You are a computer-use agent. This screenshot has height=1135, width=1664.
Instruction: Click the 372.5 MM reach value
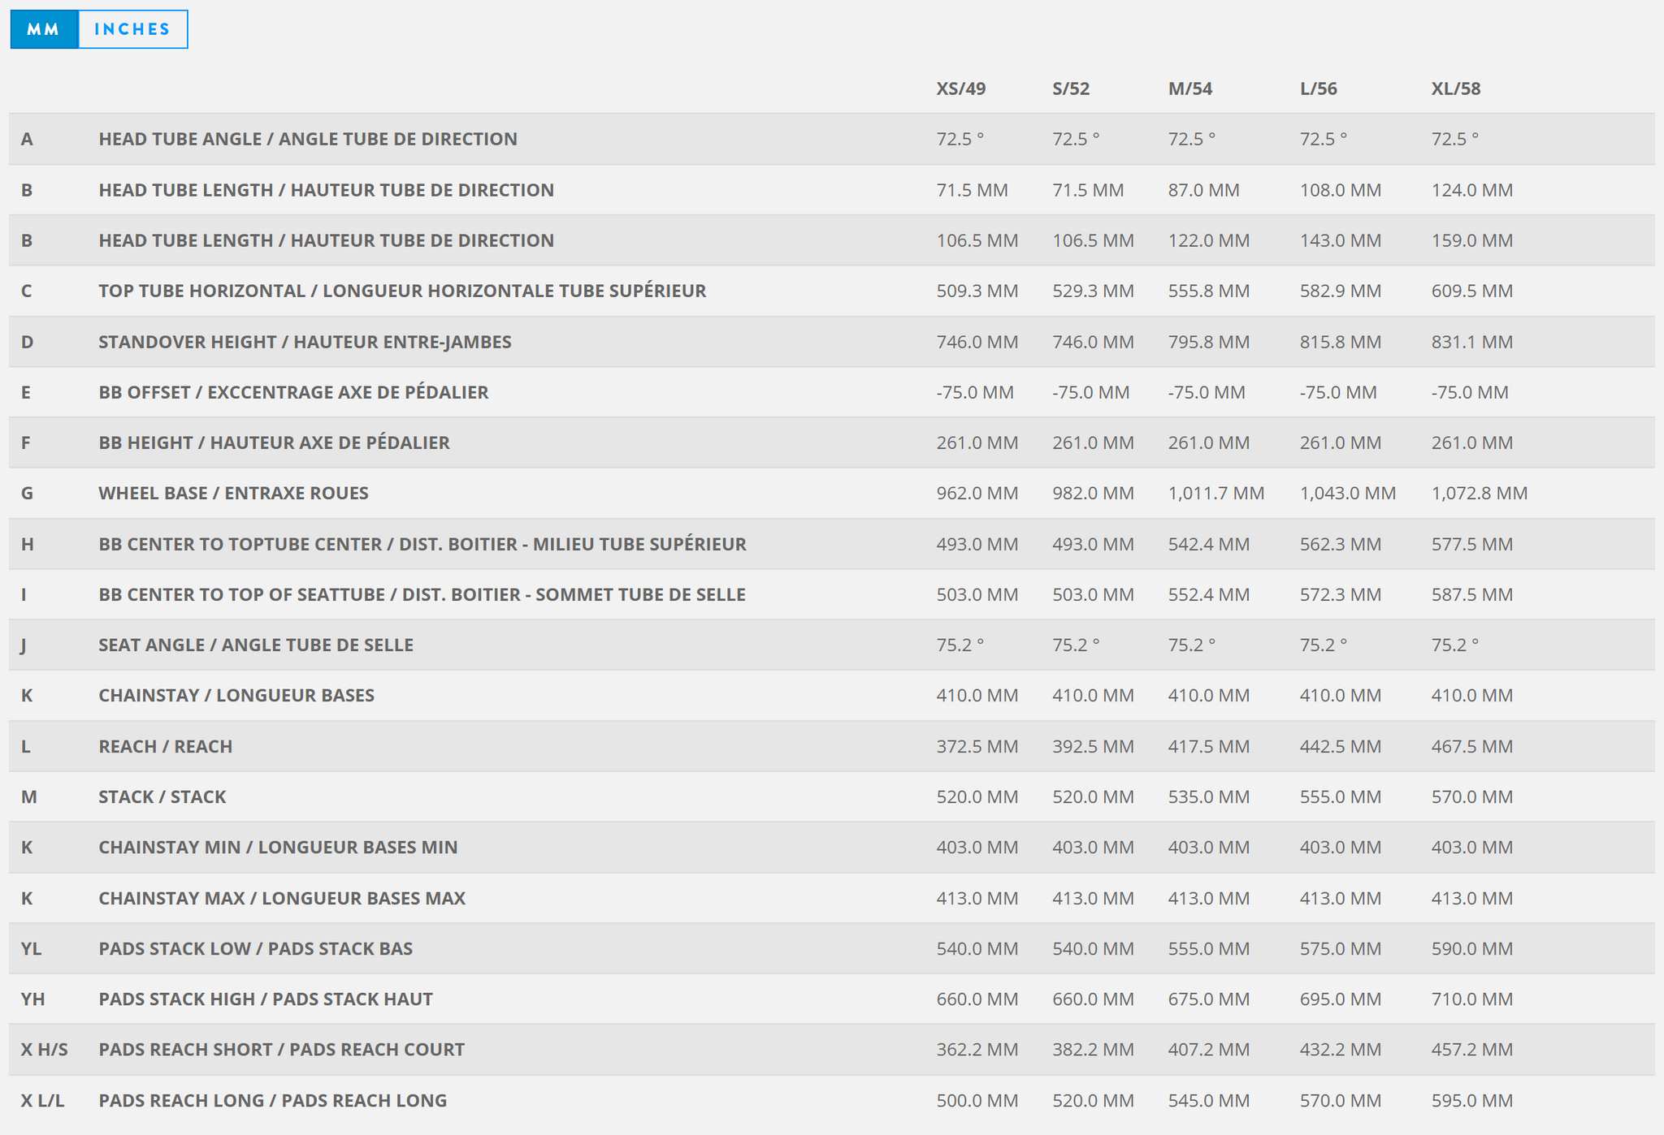(977, 746)
